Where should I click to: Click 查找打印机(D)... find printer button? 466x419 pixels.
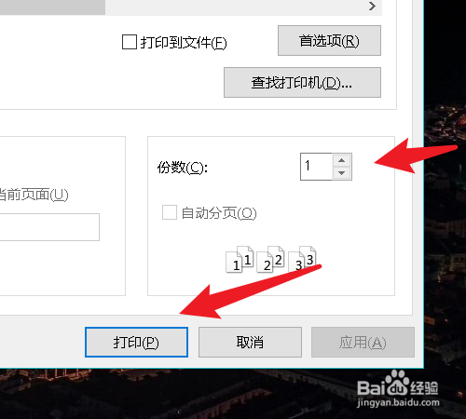pos(302,82)
